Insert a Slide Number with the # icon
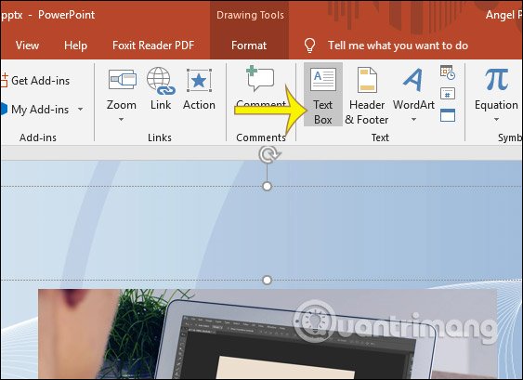523x380 pixels. pos(448,94)
